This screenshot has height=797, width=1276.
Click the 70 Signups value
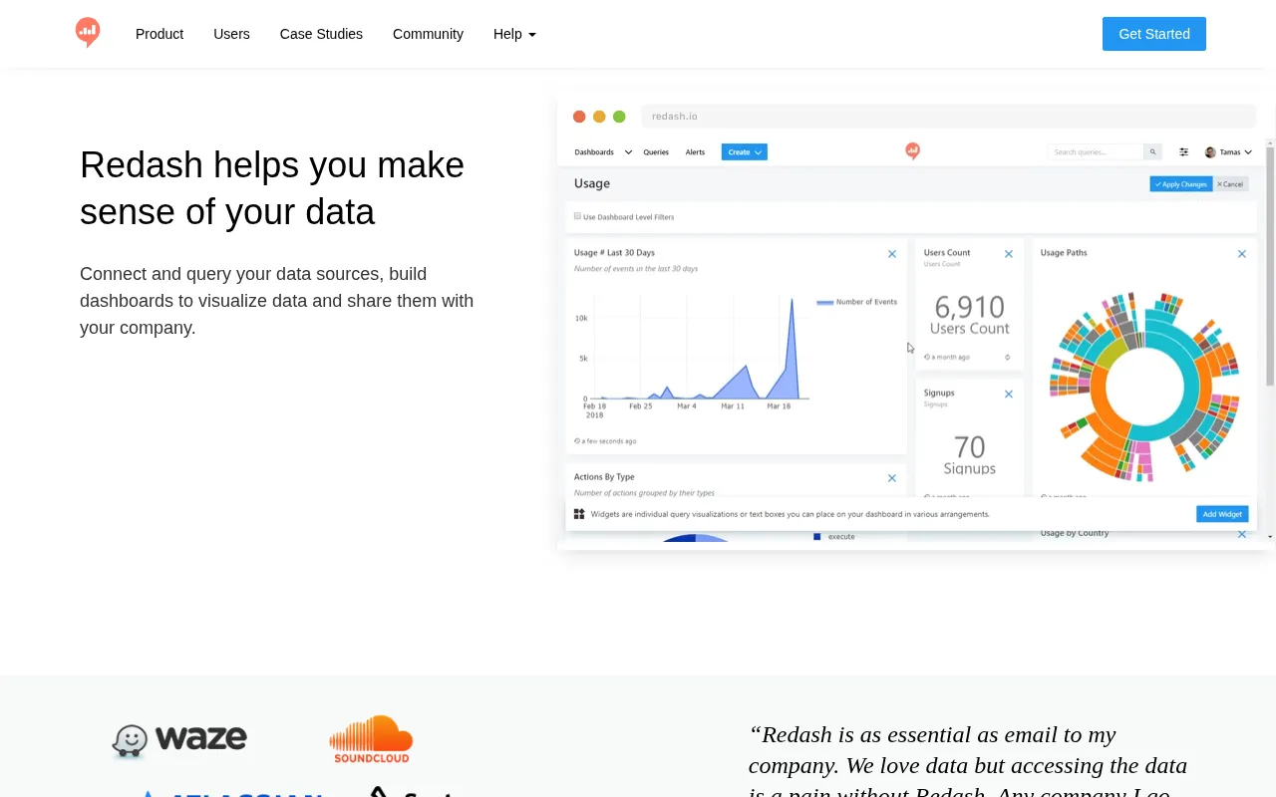coord(969,447)
